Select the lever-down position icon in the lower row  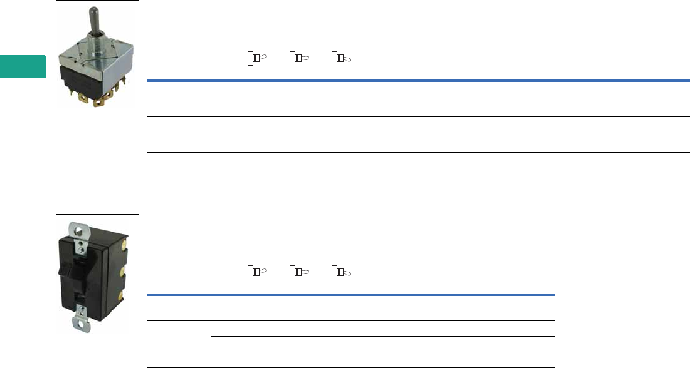point(341,272)
